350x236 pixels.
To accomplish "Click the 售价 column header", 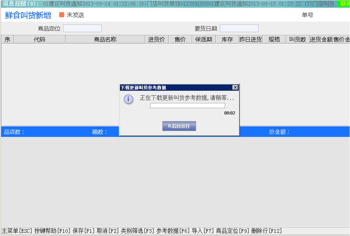I will [180, 39].
